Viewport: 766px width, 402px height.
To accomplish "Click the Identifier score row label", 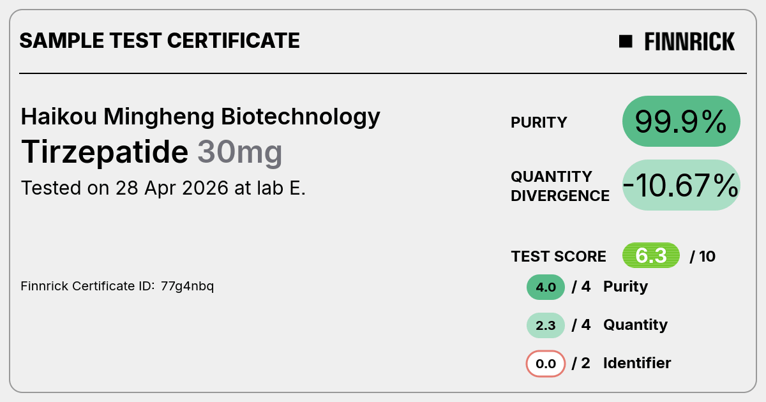I will coord(637,363).
